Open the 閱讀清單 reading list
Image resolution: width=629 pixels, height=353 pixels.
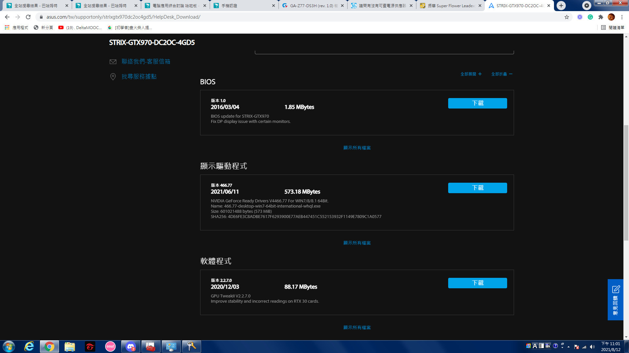[613, 27]
